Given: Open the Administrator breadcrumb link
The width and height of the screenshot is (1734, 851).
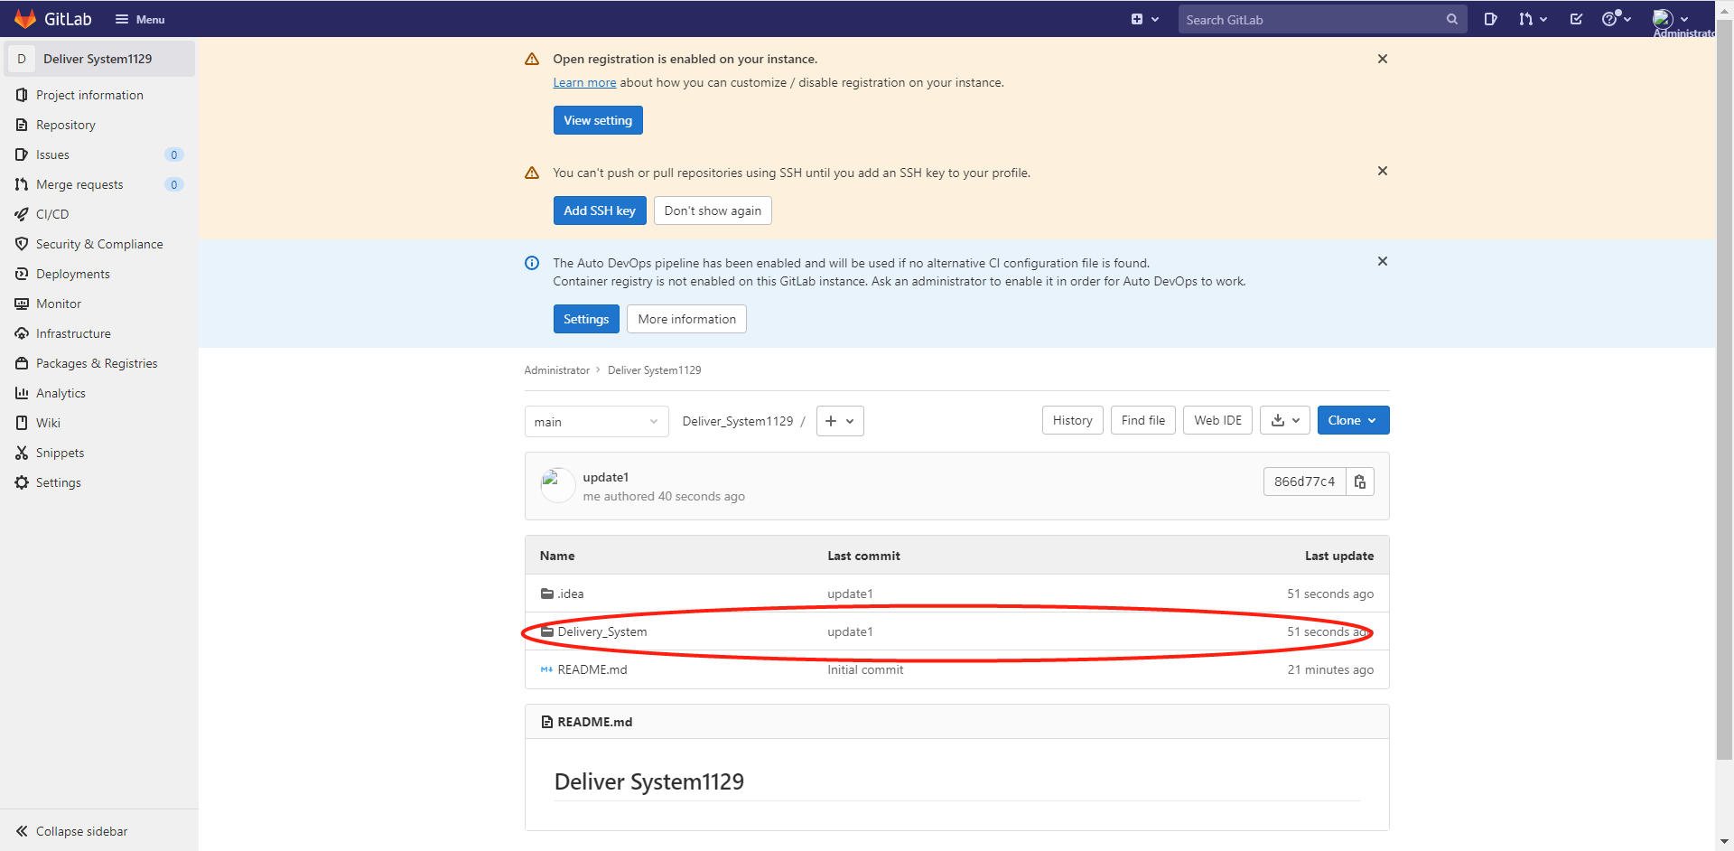Looking at the screenshot, I should click(x=556, y=370).
